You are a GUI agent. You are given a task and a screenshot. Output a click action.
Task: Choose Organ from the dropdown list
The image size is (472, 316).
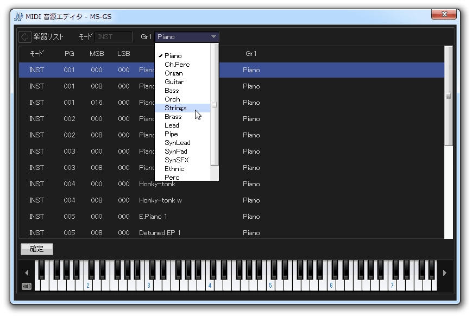tap(182, 73)
